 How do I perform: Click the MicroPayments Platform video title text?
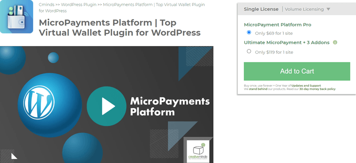[170, 106]
